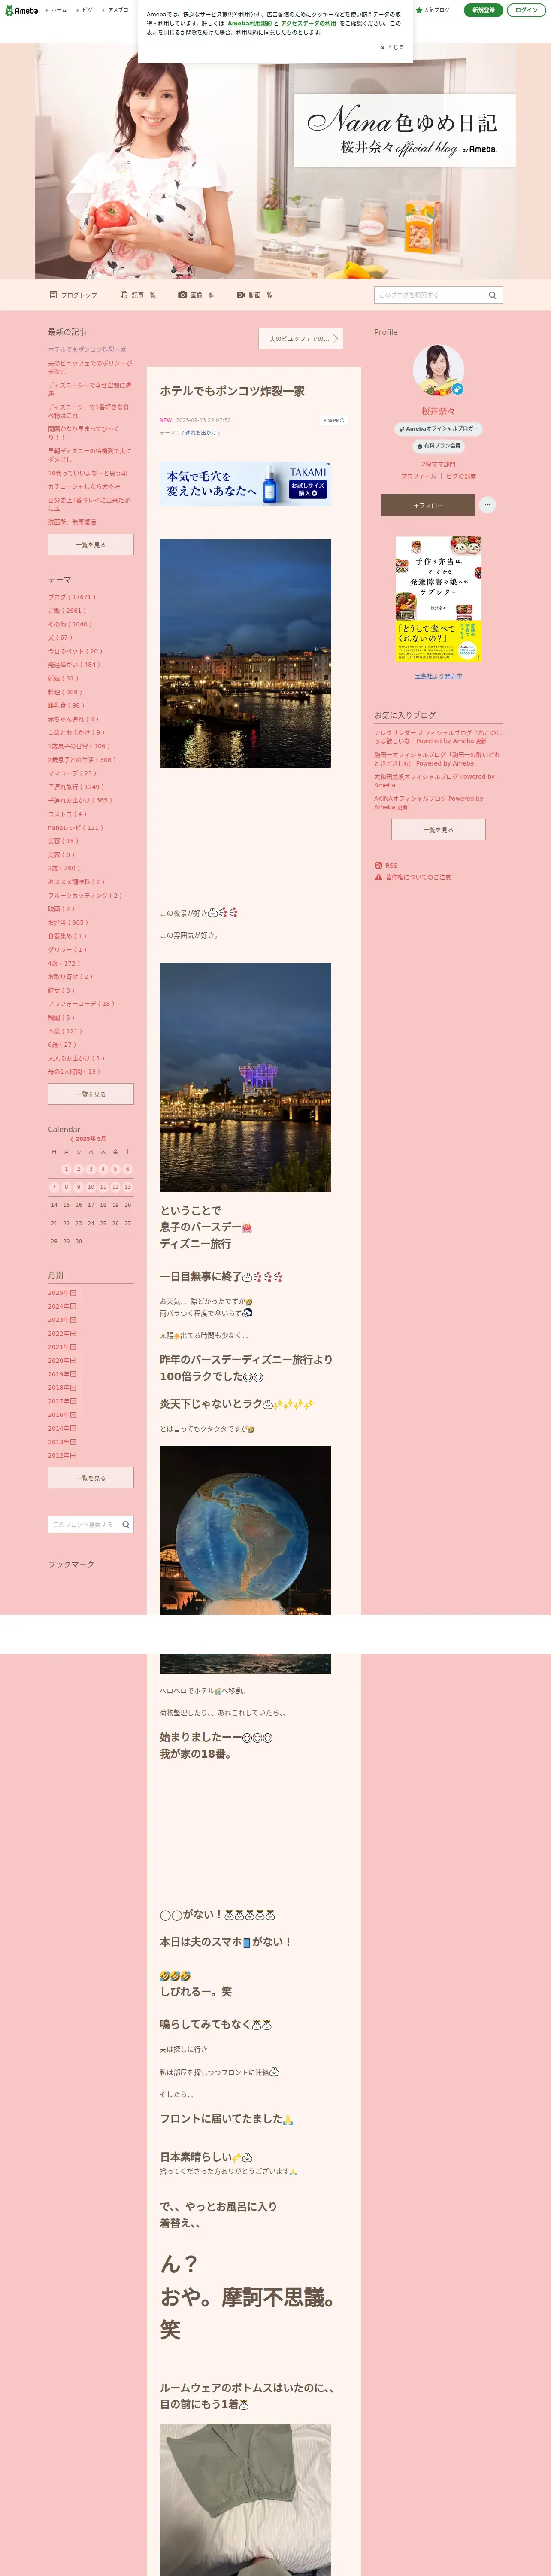Click the ログイン button

click(x=526, y=10)
